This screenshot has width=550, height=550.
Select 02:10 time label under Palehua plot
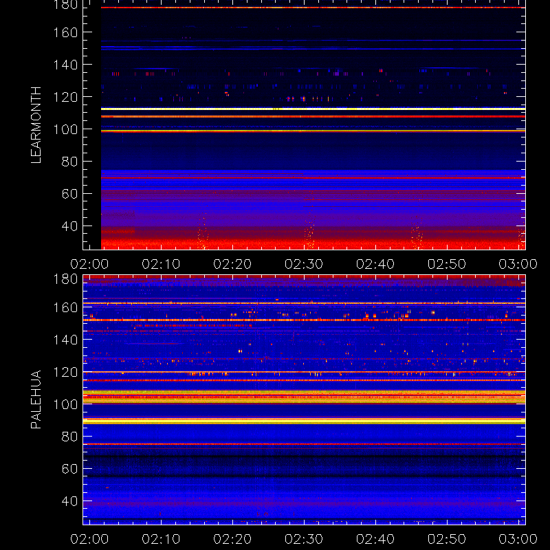tap(161, 539)
